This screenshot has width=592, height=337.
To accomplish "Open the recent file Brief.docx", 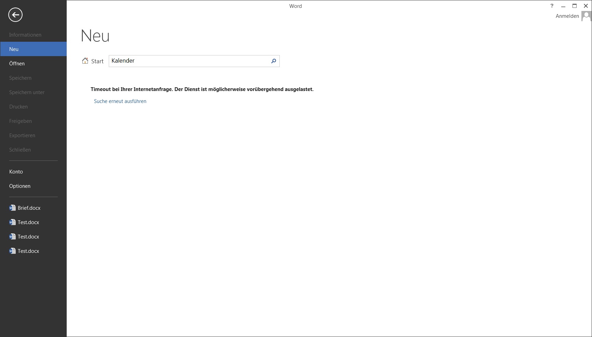I will (x=29, y=208).
